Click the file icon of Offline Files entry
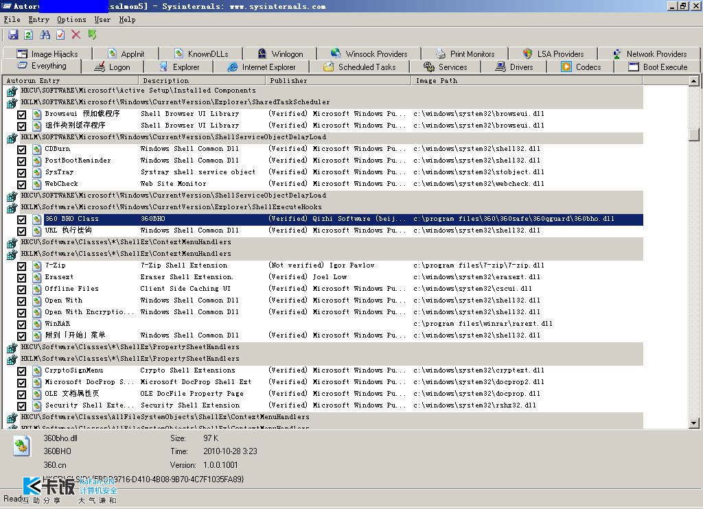 (37, 289)
